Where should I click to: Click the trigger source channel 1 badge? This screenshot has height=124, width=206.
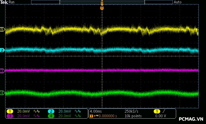coord(157,111)
